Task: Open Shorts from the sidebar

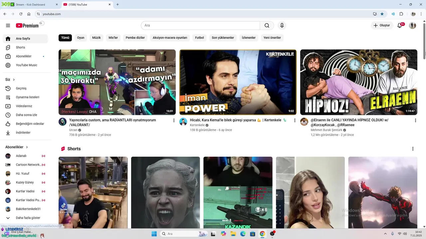Action: coord(26,47)
